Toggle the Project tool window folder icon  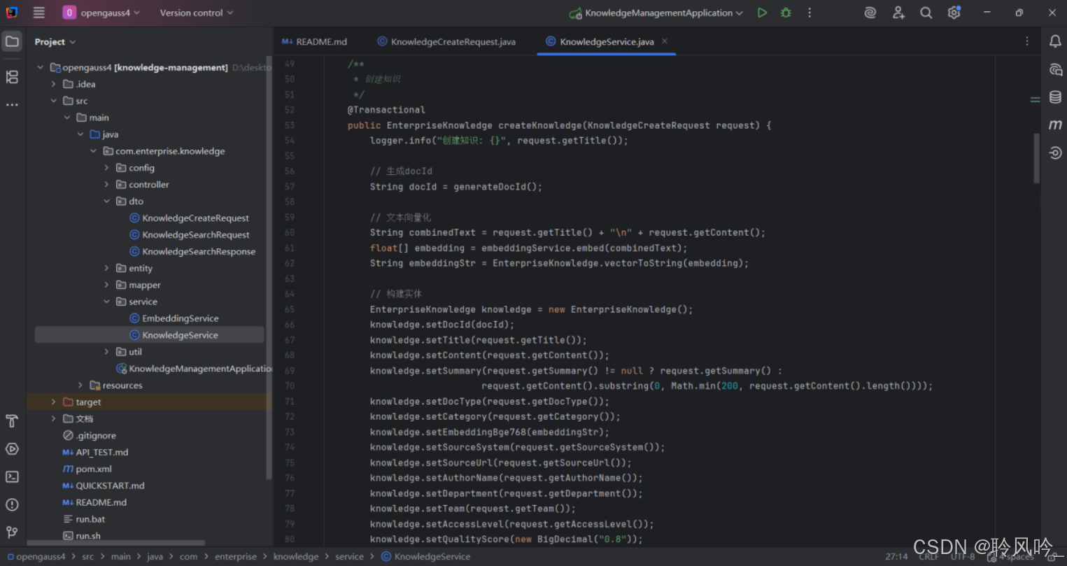point(12,41)
